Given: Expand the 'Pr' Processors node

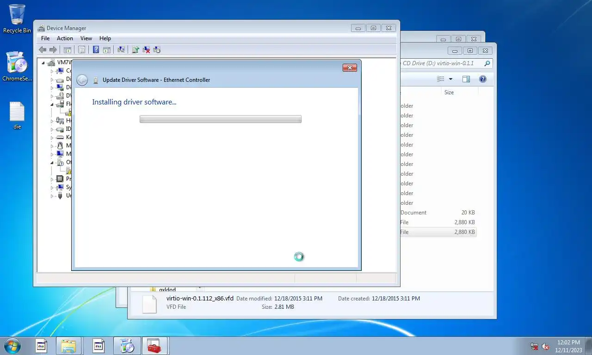Looking at the screenshot, I should 52,179.
